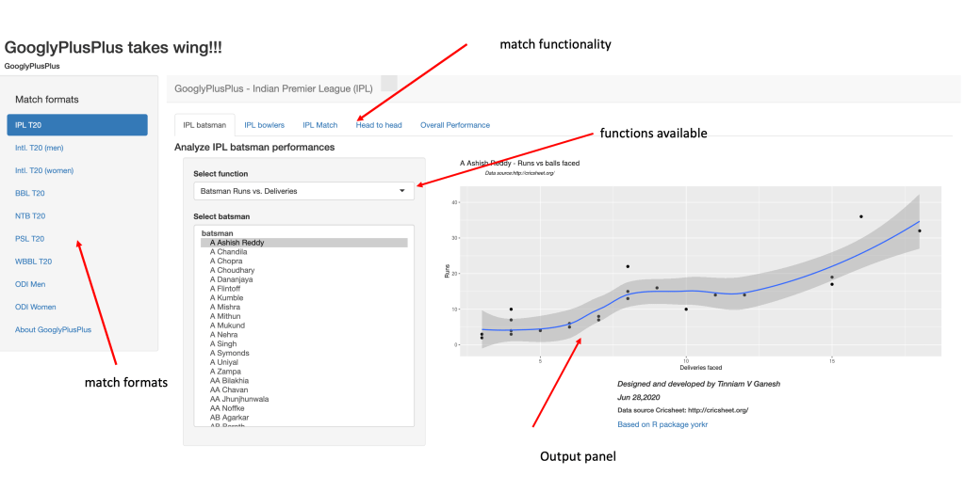
Task: Click the grey square in the header bar
Action: coord(388,84)
